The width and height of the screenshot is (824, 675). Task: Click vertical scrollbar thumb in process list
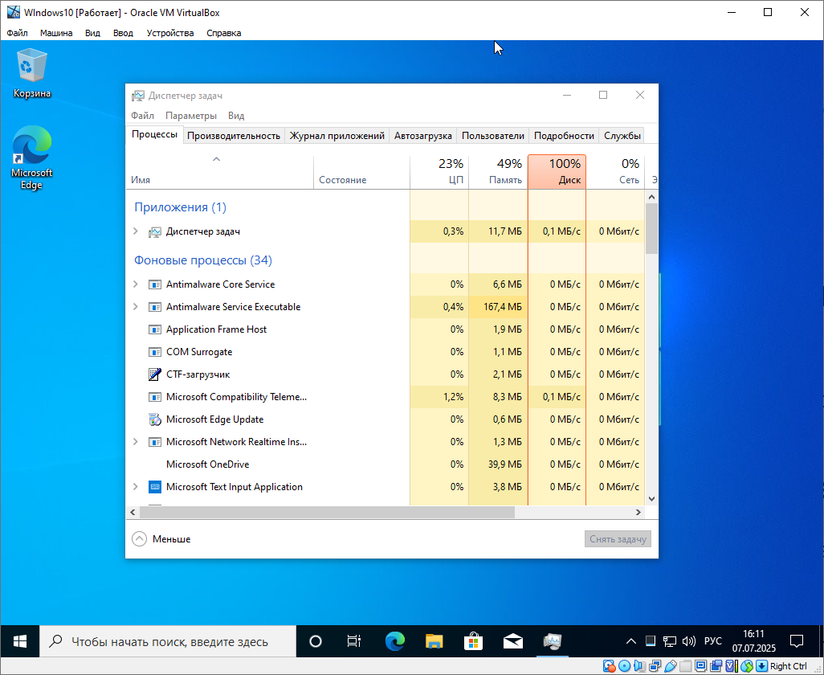click(x=651, y=228)
